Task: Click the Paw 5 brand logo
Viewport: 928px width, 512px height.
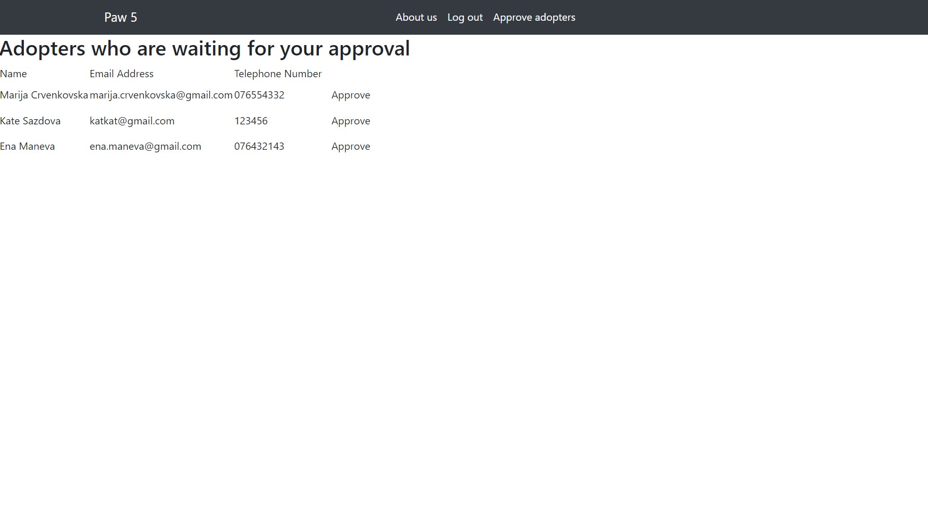Action: coord(120,17)
